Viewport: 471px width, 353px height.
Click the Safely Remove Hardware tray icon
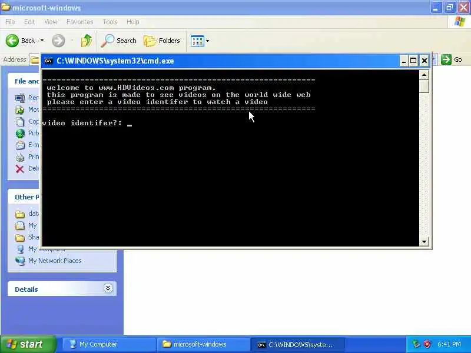coord(416,344)
